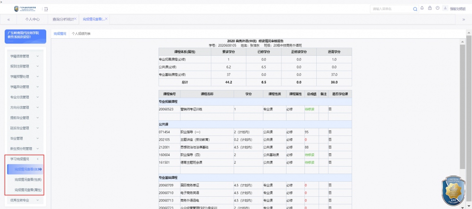Click the 是否学位课 column header
This screenshot has width=472, height=209.
point(340,94)
